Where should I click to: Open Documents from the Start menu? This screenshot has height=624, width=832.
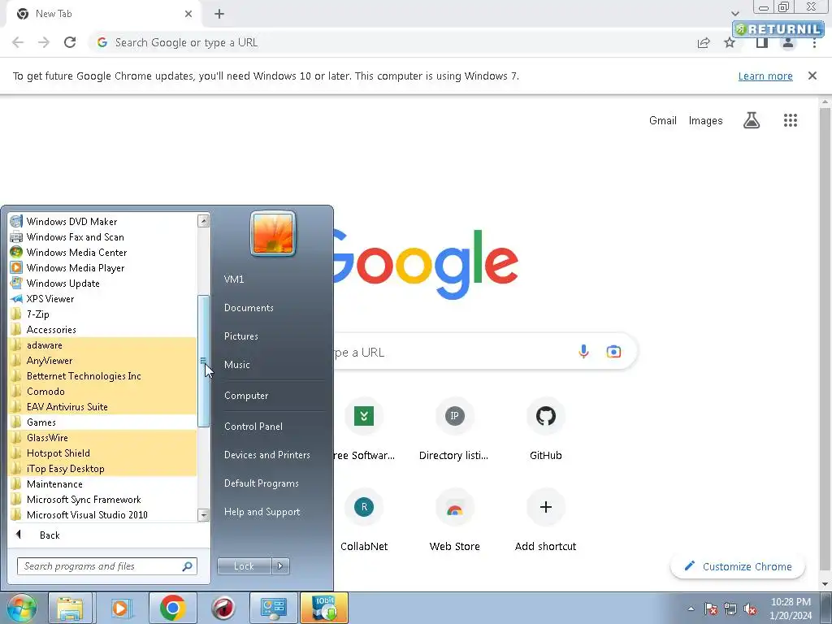249,308
